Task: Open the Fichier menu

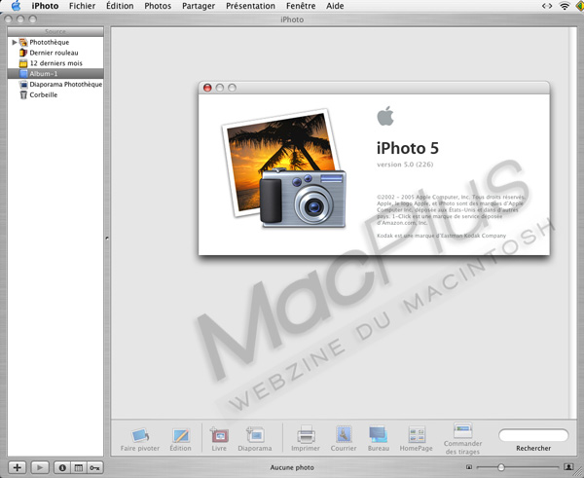Action: point(82,6)
